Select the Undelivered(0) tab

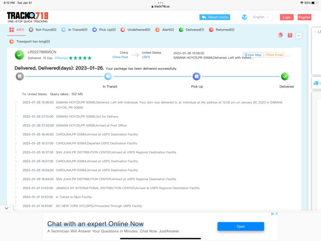click(136, 30)
